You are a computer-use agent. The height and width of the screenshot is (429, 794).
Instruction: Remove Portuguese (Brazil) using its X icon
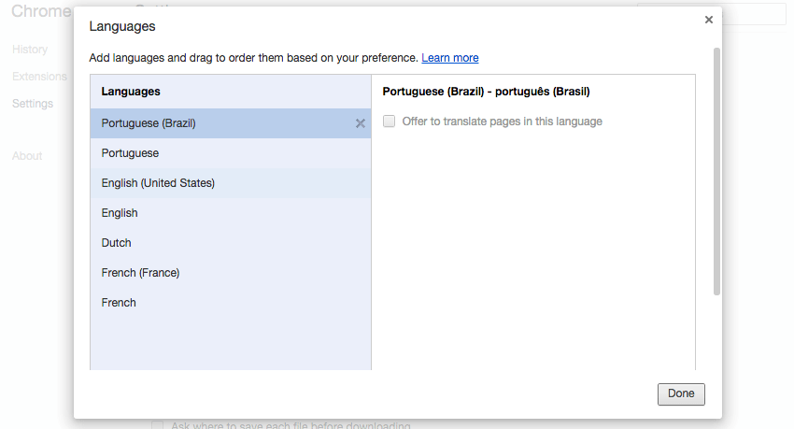[x=361, y=123]
